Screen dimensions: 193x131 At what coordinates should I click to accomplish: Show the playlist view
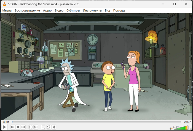43,127
